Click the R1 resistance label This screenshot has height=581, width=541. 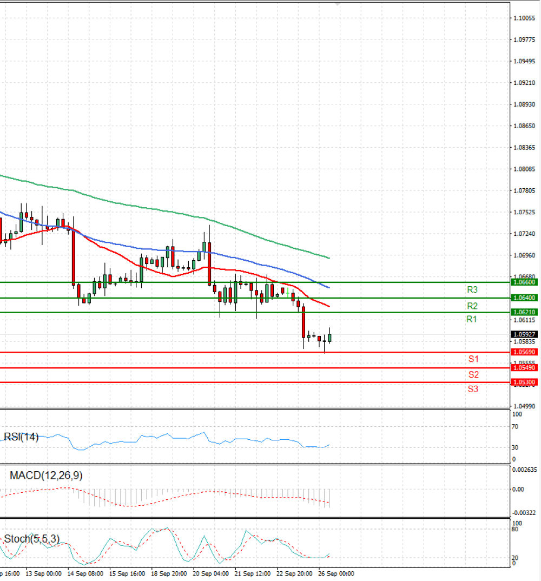(x=471, y=319)
